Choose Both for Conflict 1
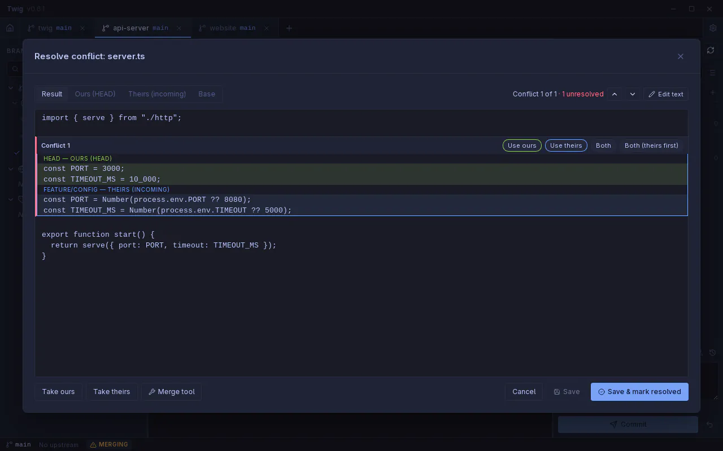Screen dimensions: 723x451 (603, 145)
